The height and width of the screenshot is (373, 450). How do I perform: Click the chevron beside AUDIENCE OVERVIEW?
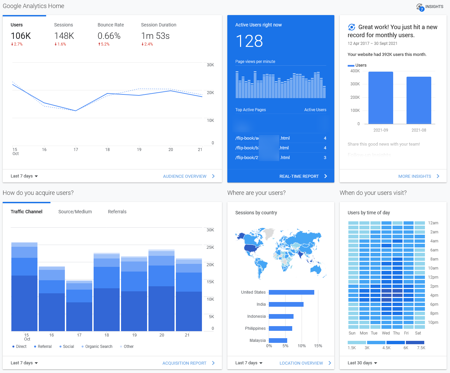[x=213, y=176]
